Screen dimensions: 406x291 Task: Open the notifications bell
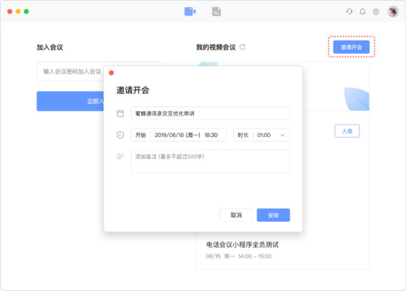pyautogui.click(x=363, y=12)
